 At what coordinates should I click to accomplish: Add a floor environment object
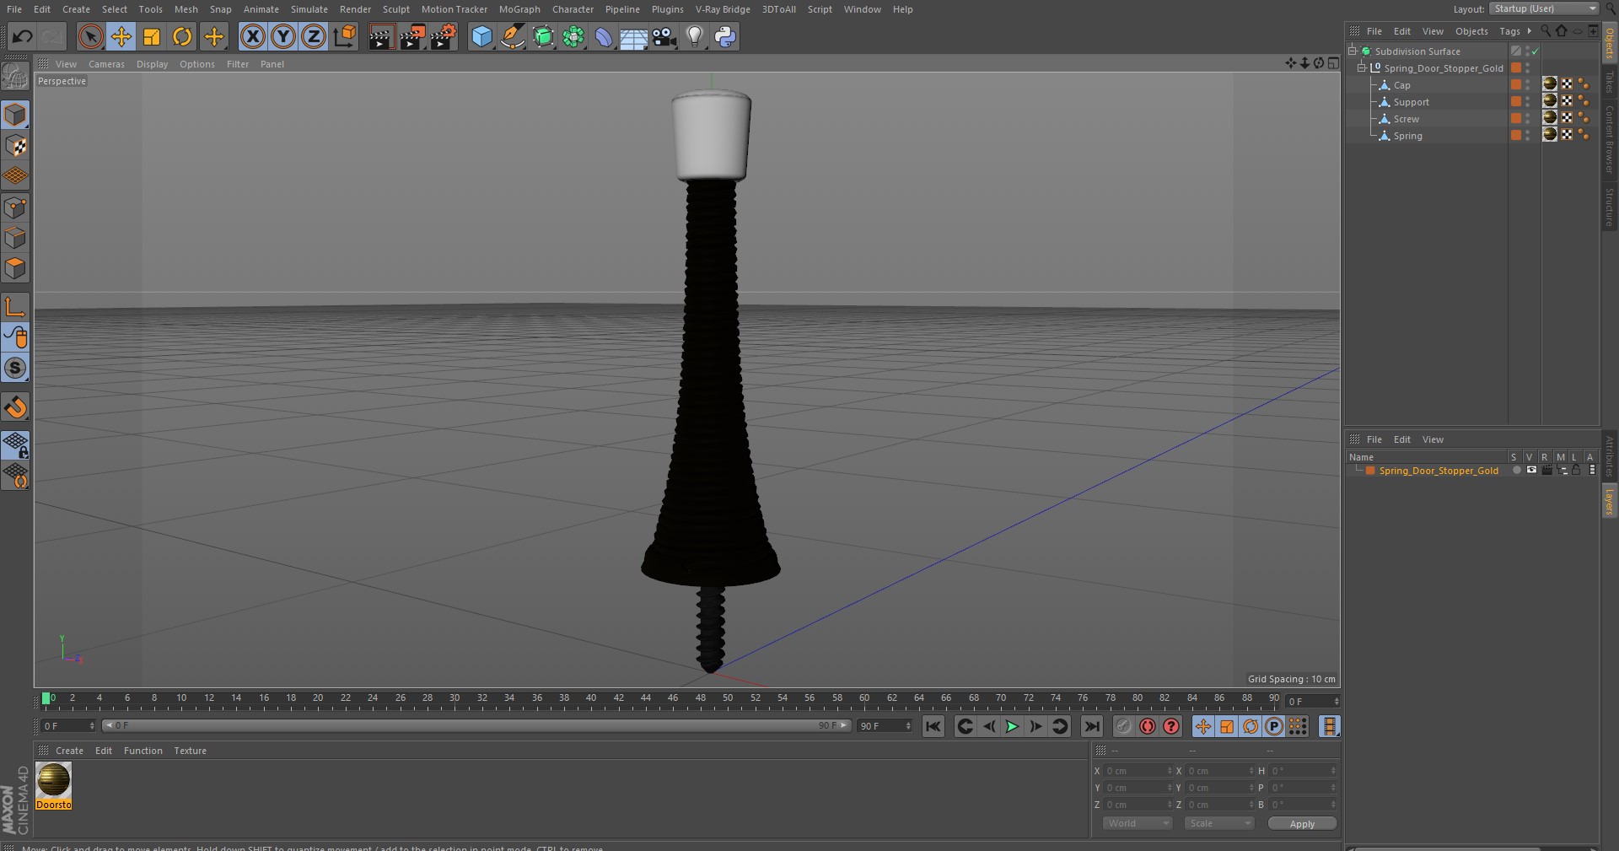pos(633,36)
